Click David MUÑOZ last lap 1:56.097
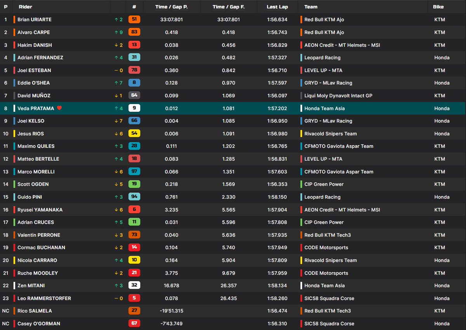Screen dimensions: 466x330 point(277,95)
